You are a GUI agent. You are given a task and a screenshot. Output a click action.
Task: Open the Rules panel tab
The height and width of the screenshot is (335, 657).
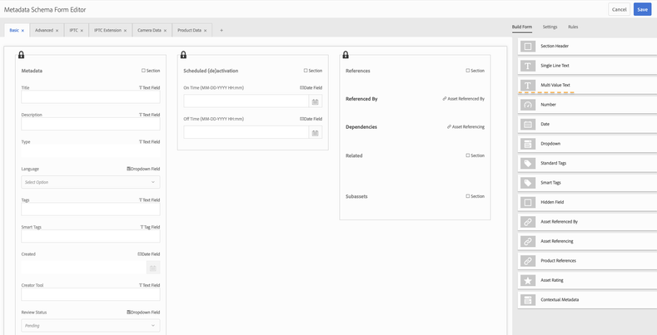pos(573,27)
